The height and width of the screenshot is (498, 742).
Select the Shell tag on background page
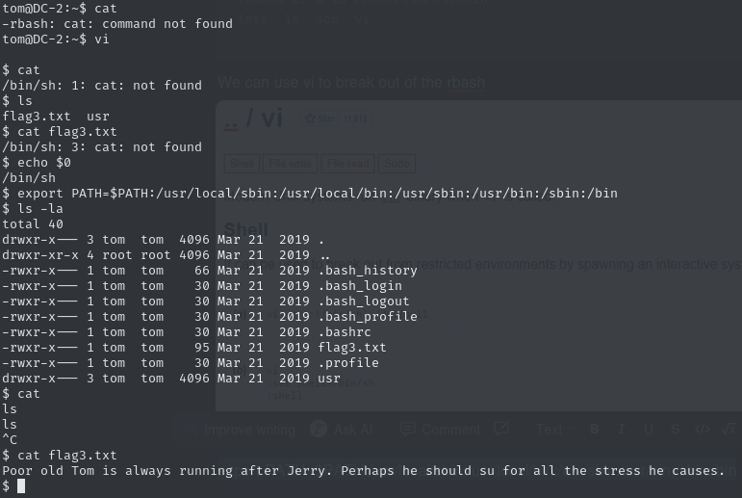point(242,164)
